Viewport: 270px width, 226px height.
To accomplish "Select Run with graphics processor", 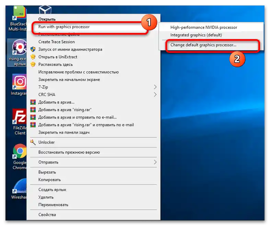I will click(93, 27).
